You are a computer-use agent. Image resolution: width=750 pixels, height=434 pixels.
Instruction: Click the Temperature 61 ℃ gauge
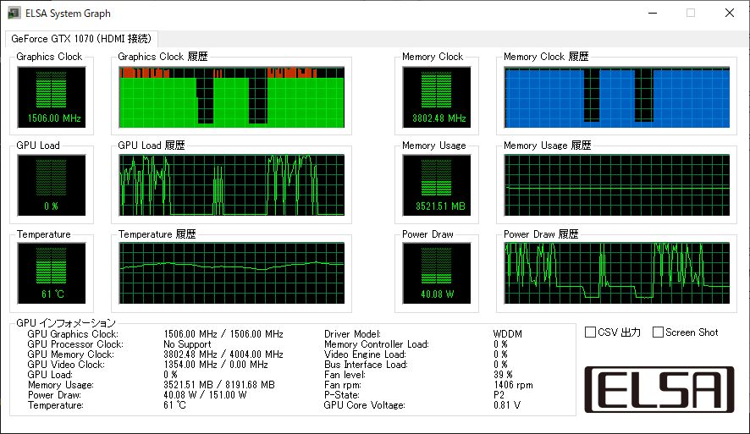click(x=52, y=273)
